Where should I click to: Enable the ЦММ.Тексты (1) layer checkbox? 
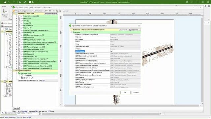pos(19,37)
